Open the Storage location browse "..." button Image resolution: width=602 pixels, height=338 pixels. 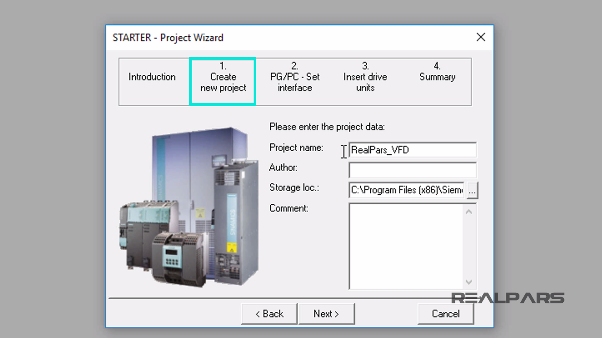pyautogui.click(x=472, y=189)
